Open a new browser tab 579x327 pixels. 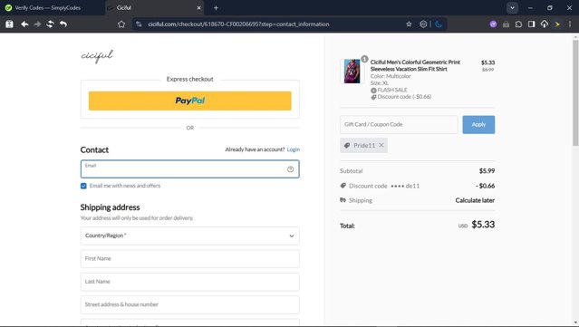click(216, 8)
